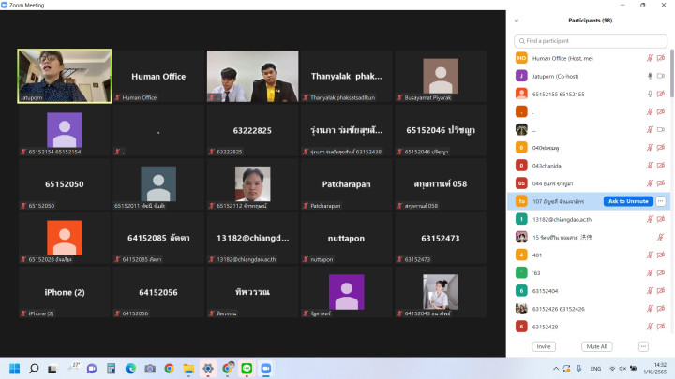Select 040 participant row in the list
675x379 pixels.
click(590, 148)
